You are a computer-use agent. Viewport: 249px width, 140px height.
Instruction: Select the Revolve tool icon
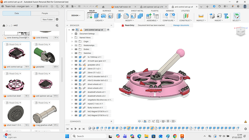[x=103, y=16]
